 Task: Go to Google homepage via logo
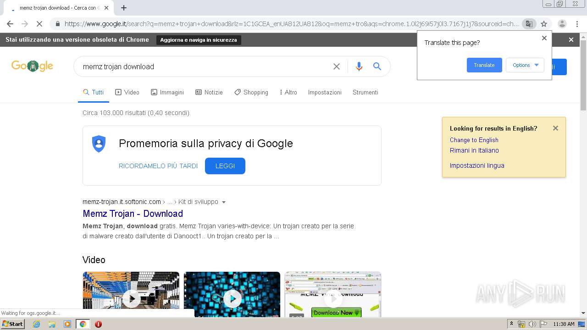click(32, 66)
